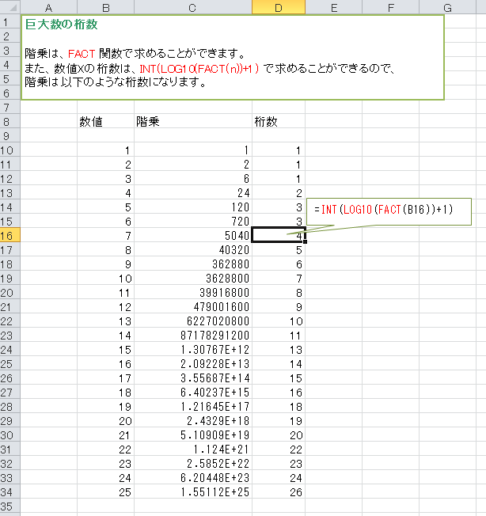Click the fill handle of the selected cell

(305, 242)
